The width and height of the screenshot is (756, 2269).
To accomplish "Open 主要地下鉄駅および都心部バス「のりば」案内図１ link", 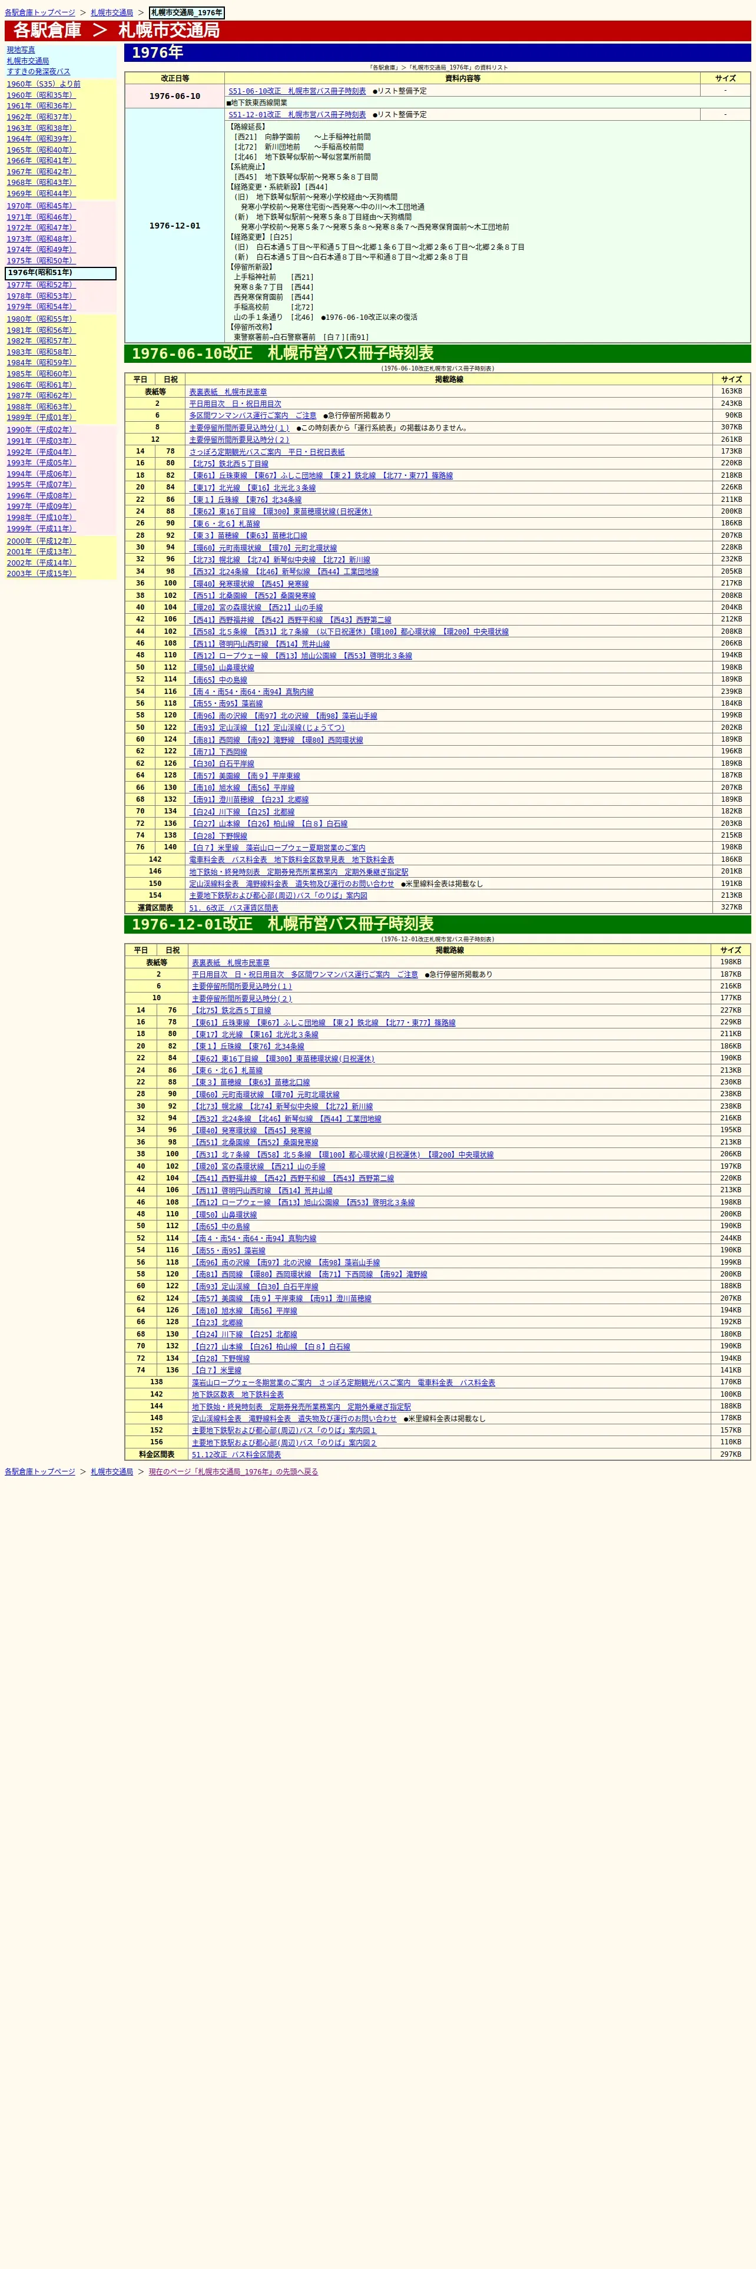I will tap(283, 1430).
